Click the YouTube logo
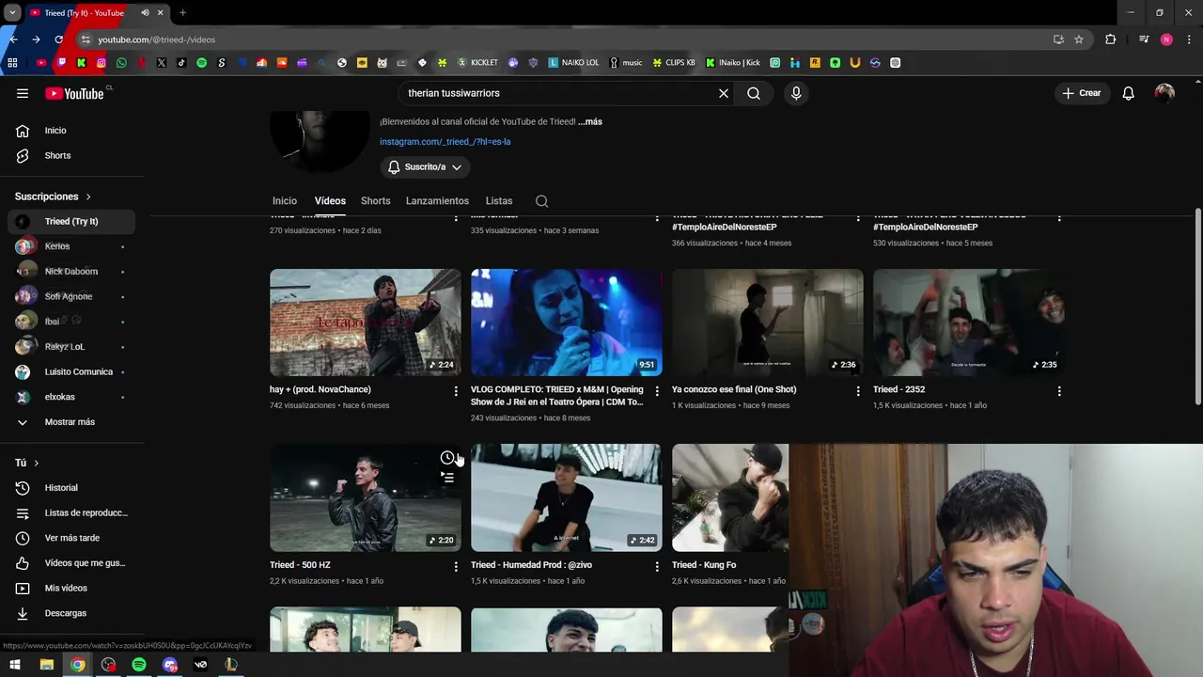 [x=75, y=93]
